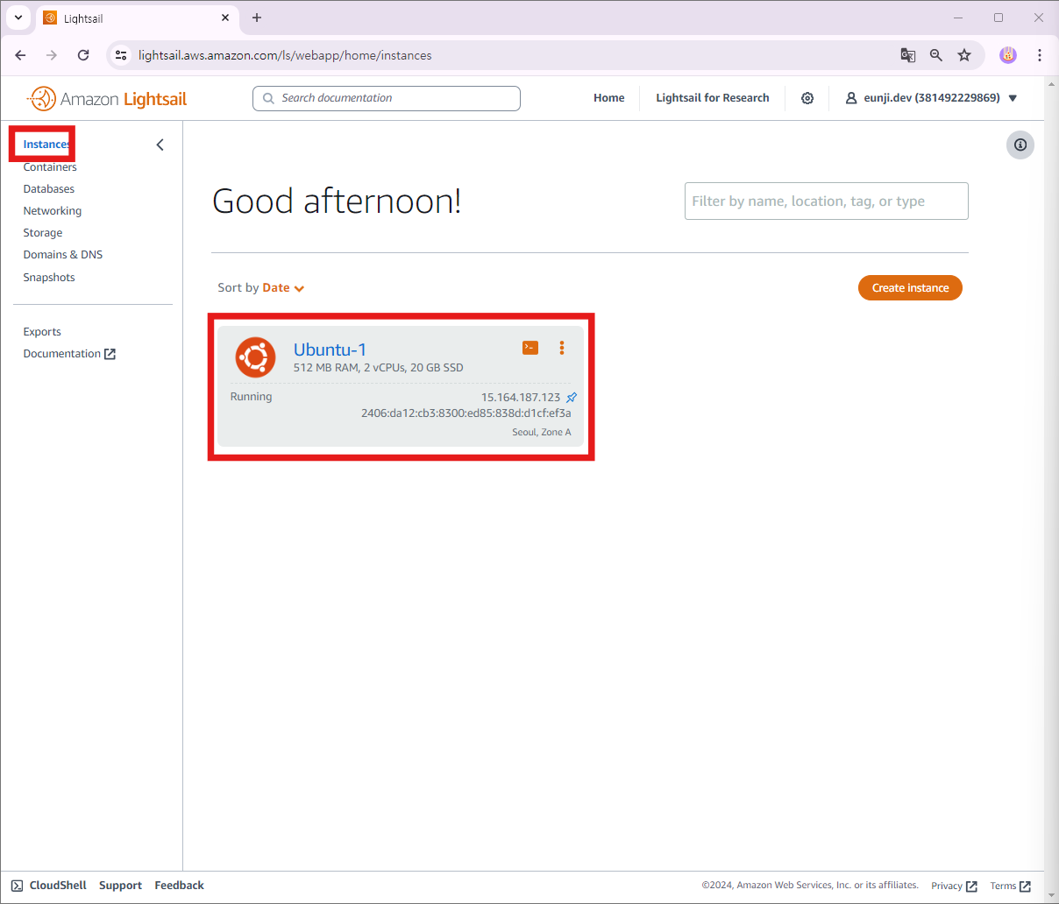The image size is (1059, 904).
Task: Click the zoom magnifier icon in address bar
Action: [x=936, y=55]
